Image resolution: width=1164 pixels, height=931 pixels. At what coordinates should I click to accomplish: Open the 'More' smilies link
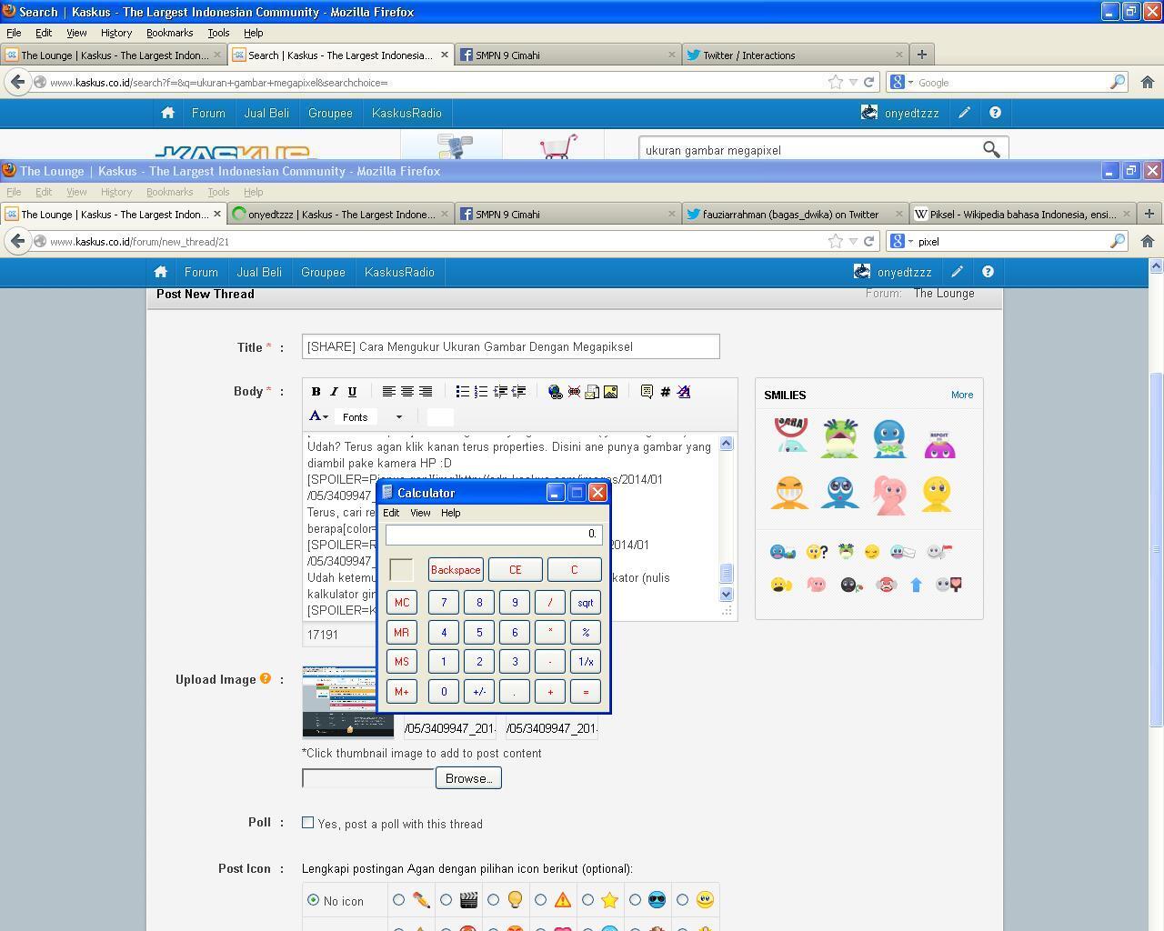(962, 395)
